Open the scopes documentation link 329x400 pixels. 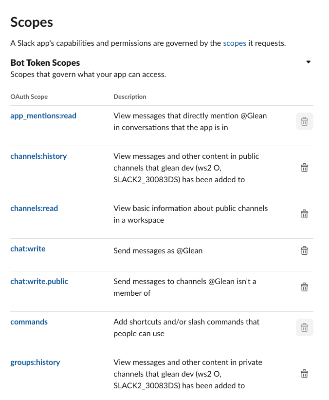(235, 43)
